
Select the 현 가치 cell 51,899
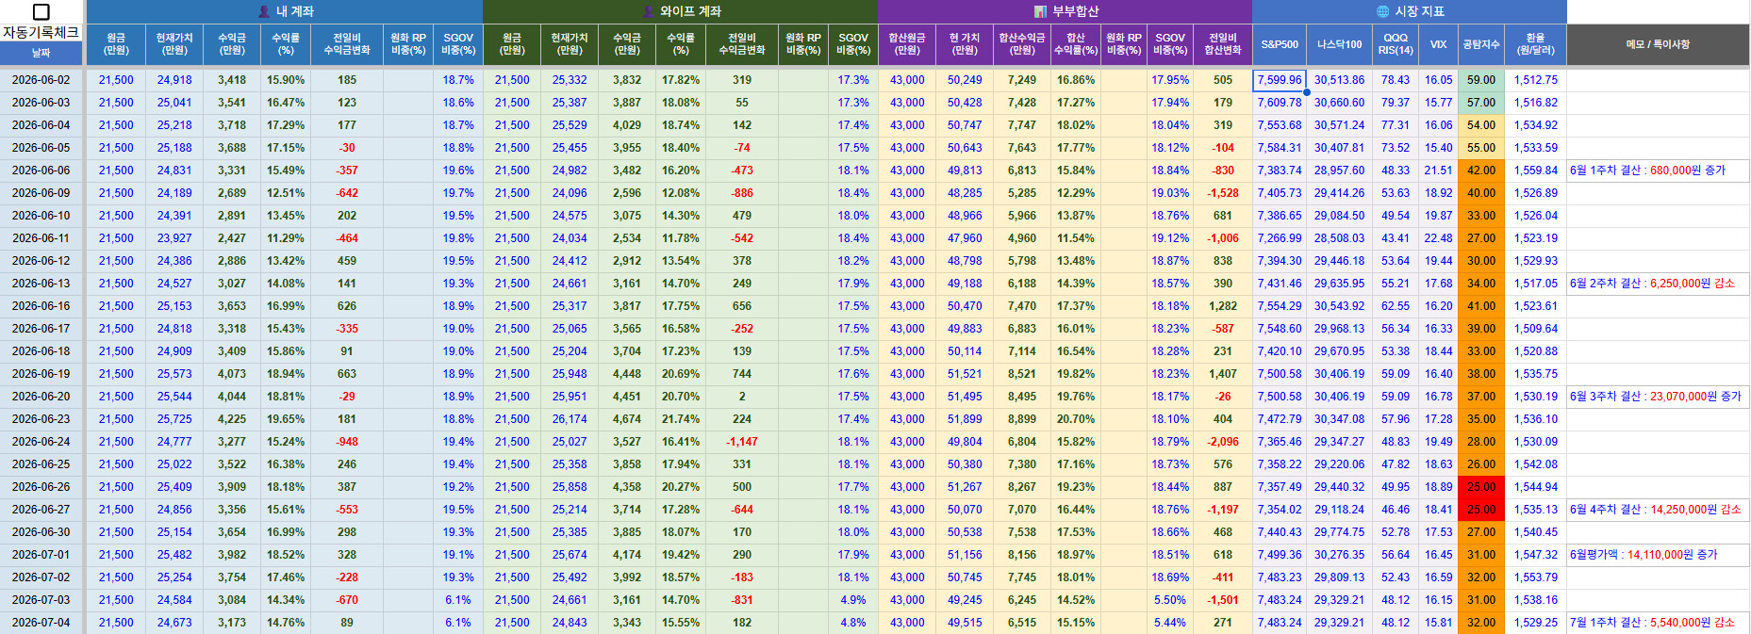[965, 419]
